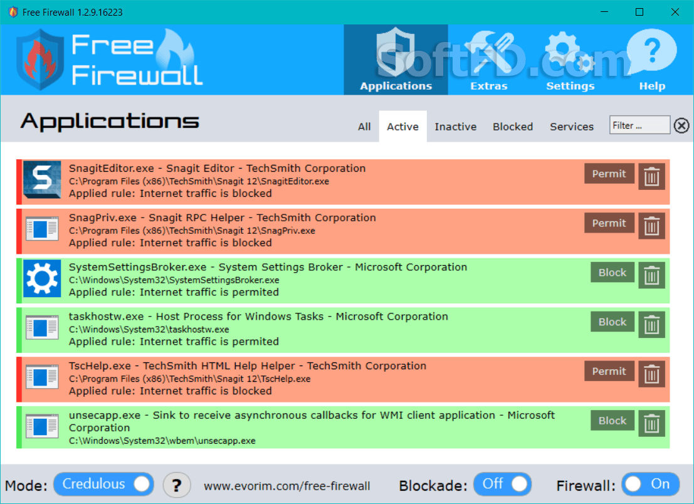
Task: Delete the SnagitEditor.exe rule
Action: [651, 177]
